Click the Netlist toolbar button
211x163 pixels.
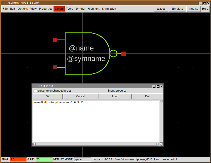[194, 9]
